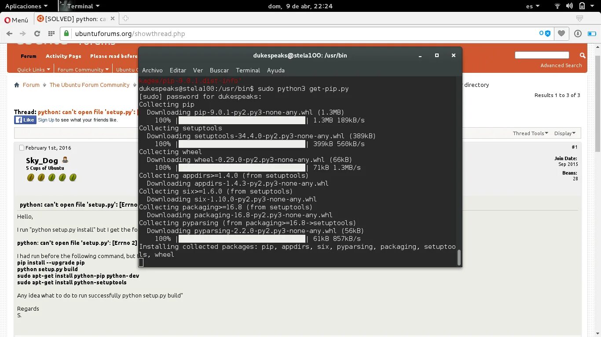601x337 pixels.
Task: Open the Ver menu in terminal
Action: (x=198, y=70)
